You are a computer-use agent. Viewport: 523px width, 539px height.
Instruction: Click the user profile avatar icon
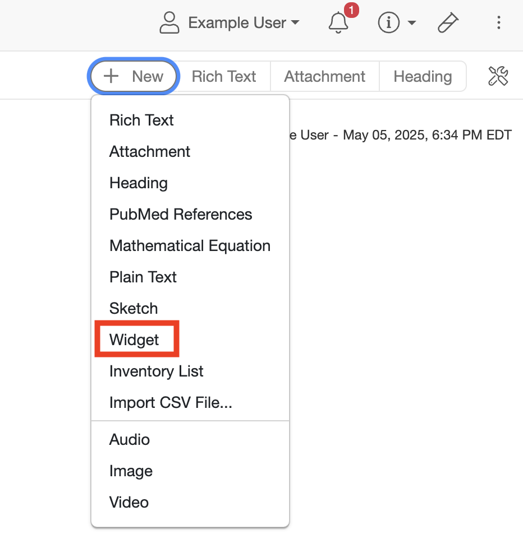click(x=169, y=22)
